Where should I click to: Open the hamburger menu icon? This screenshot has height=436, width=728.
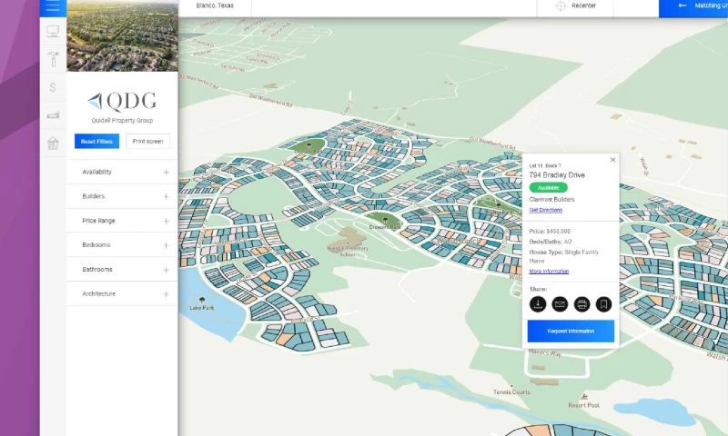pyautogui.click(x=53, y=5)
